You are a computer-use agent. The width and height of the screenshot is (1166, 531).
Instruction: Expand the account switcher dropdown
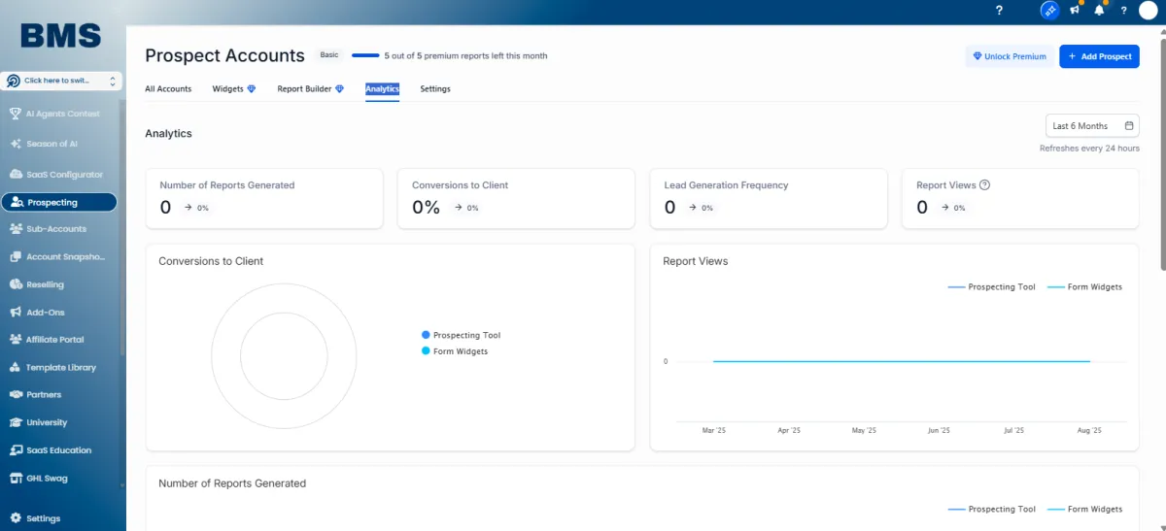(x=62, y=82)
